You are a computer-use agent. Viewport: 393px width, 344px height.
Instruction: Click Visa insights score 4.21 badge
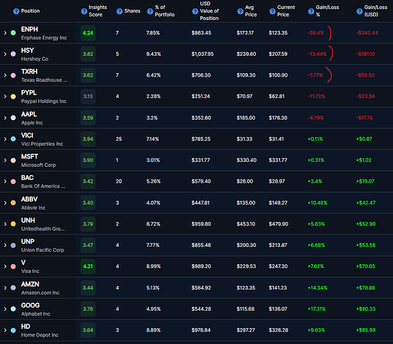point(88,266)
